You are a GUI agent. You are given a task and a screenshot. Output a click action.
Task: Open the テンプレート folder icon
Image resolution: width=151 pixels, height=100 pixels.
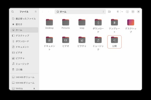[x=115, y=22]
